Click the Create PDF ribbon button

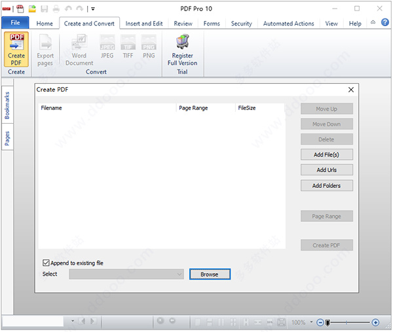(x=16, y=49)
